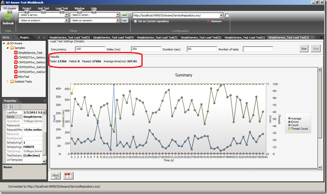Switch to SimpleService_Test Load Test(4) tab
Screen dimensions: 327x194
(x=113, y=38)
